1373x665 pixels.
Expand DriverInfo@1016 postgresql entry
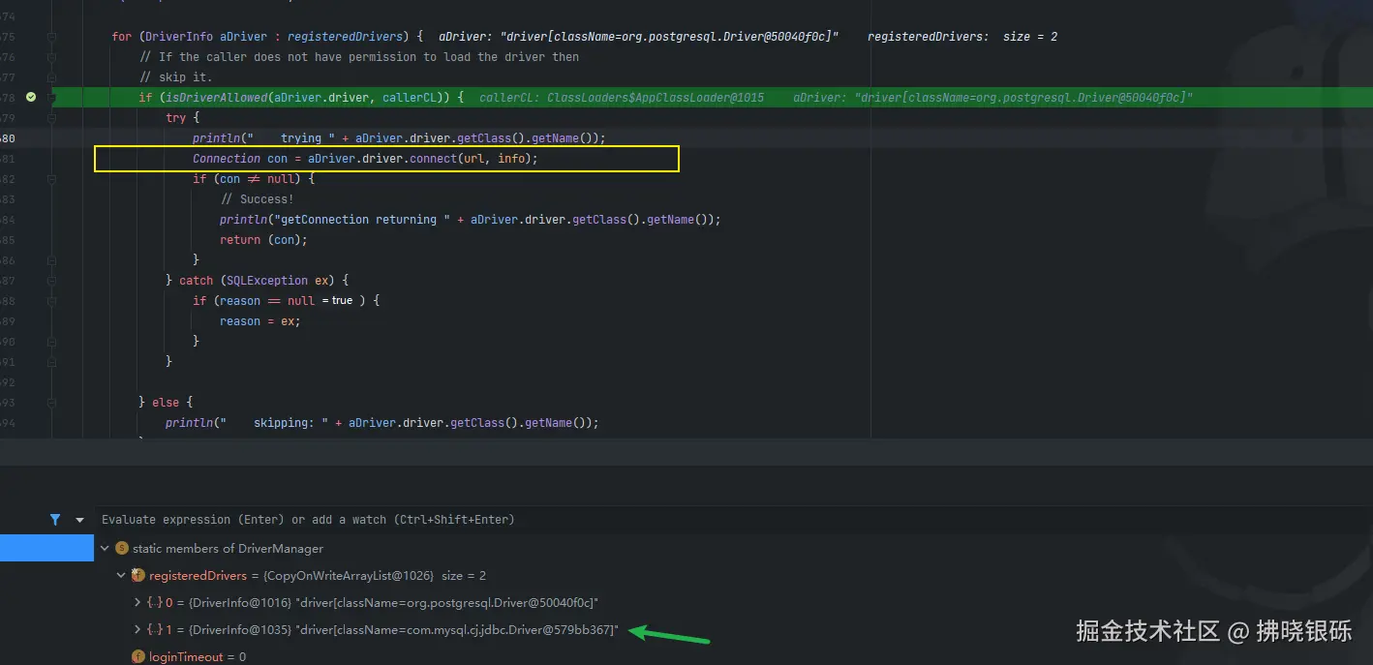[x=137, y=602]
